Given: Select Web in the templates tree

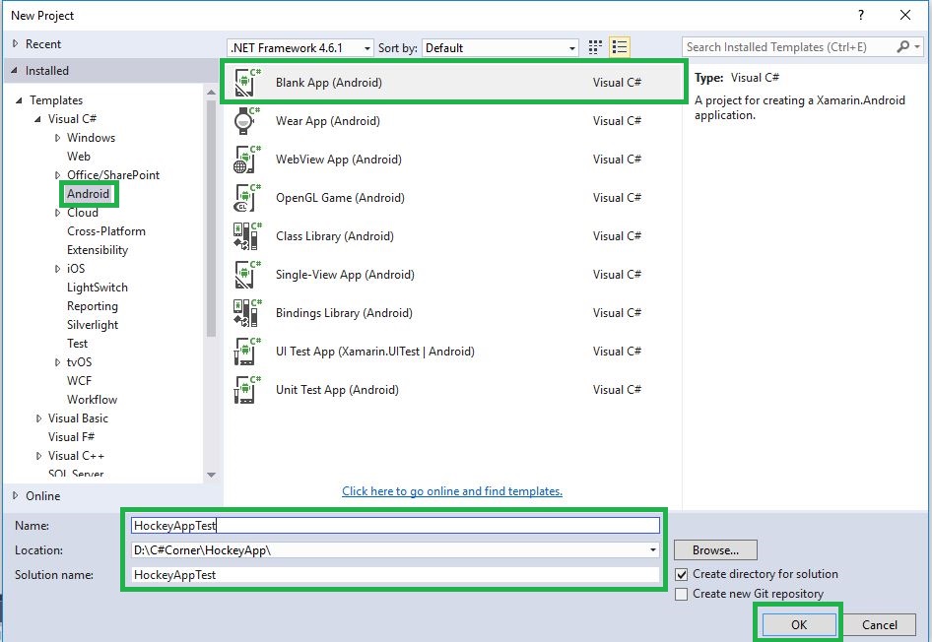Looking at the screenshot, I should (79, 157).
